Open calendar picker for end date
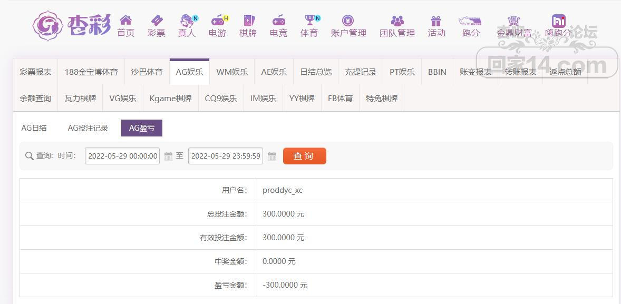The width and height of the screenshot is (621, 304). point(272,156)
